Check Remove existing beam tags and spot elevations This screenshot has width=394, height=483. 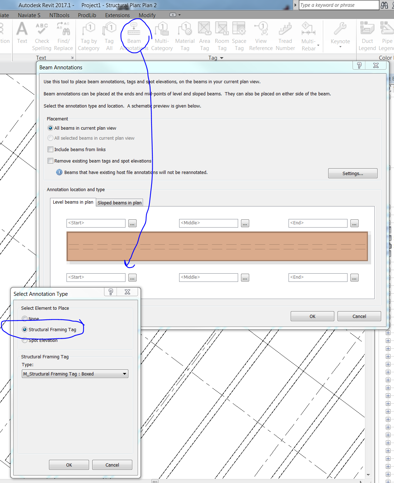tap(50, 161)
